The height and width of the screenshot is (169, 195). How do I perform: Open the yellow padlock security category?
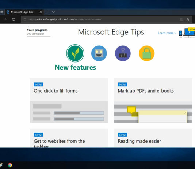pos(147,53)
